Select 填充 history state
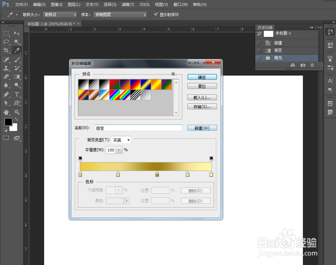 pos(287,58)
